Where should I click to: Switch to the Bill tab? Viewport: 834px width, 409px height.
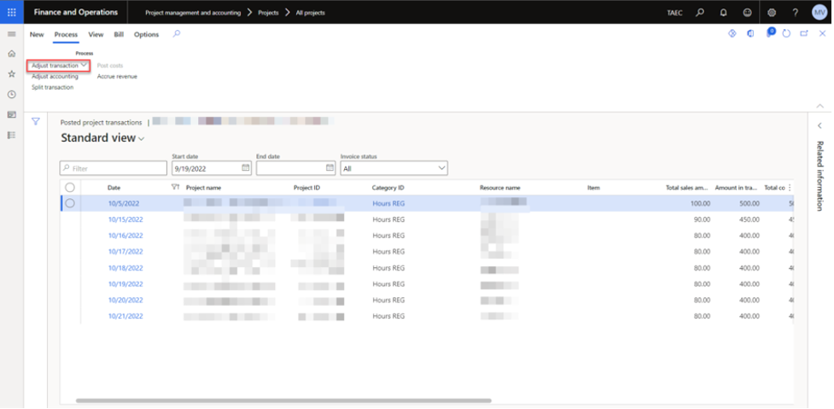[x=119, y=34]
